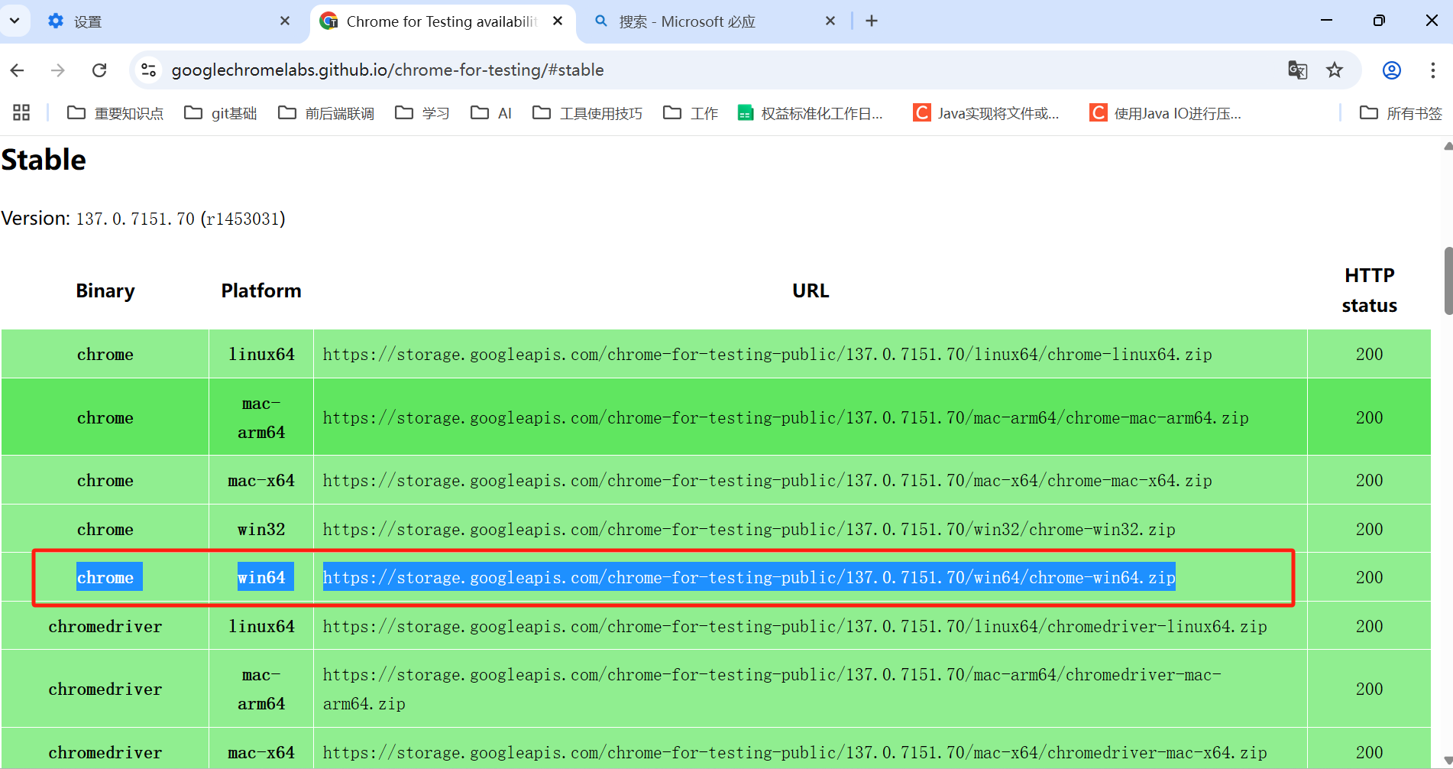Open the Chrome three-dot menu

pyautogui.click(x=1432, y=70)
